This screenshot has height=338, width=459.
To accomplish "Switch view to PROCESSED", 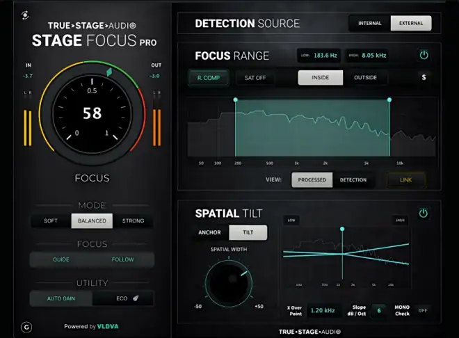I will [x=312, y=179].
